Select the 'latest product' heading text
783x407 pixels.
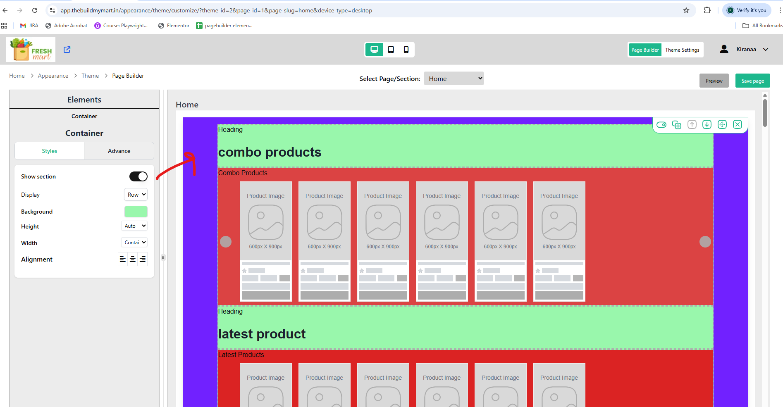pos(262,334)
